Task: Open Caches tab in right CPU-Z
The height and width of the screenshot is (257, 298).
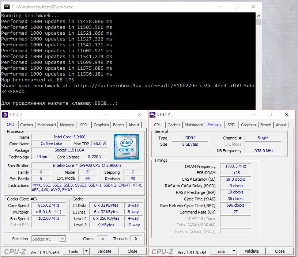Action: point(174,125)
